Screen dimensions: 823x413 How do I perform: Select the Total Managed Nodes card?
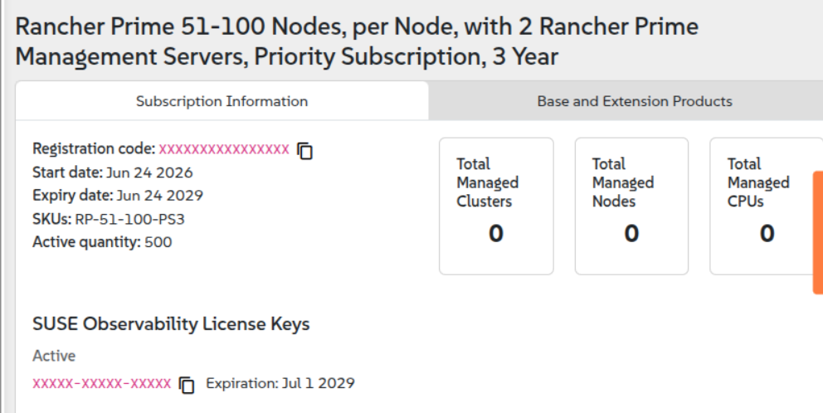click(631, 206)
